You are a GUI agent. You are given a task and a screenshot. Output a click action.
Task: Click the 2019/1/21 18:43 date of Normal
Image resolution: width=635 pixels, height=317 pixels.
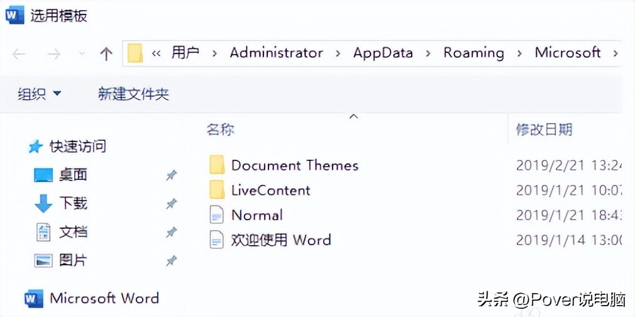click(568, 215)
